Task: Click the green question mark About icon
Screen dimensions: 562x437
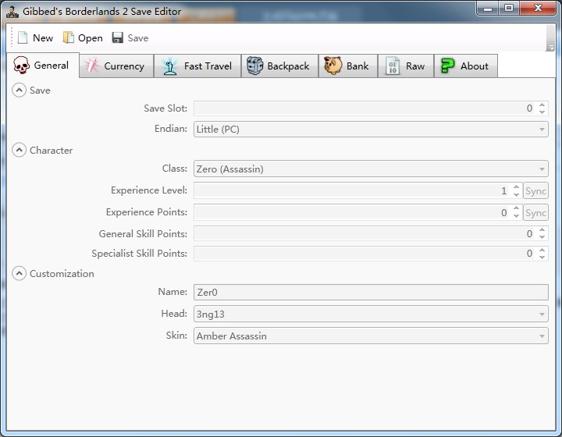Action: (447, 66)
